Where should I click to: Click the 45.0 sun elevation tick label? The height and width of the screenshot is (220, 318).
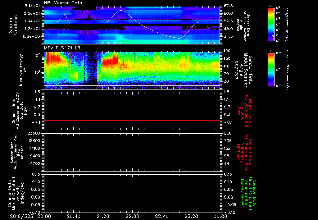click(228, 29)
